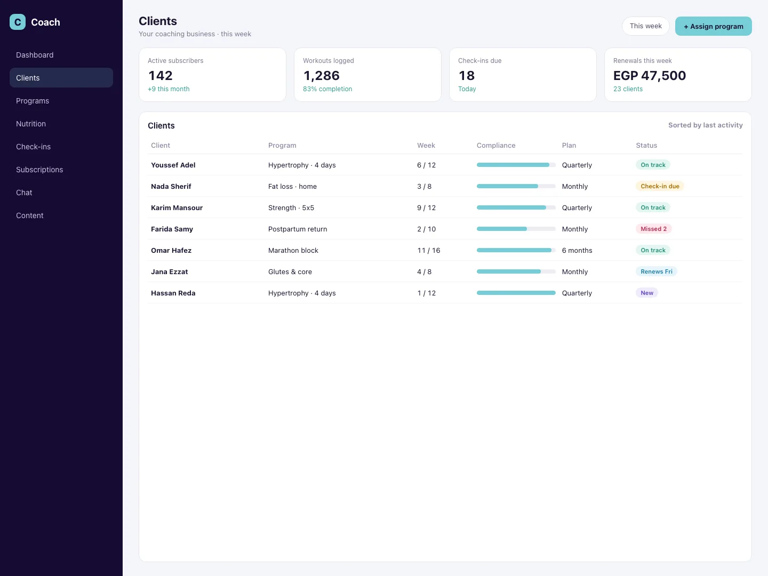768x576 pixels.
Task: Click the +9 this month text
Action: pyautogui.click(x=169, y=89)
